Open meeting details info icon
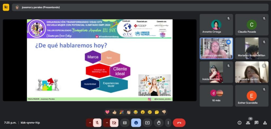Image resolution: width=271 pixels, height=129 pixels. [x=240, y=123]
